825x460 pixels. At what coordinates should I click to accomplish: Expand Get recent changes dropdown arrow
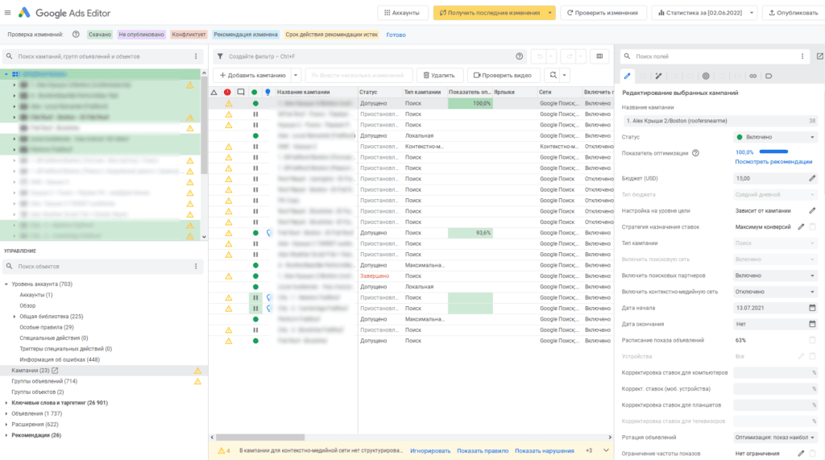click(549, 13)
